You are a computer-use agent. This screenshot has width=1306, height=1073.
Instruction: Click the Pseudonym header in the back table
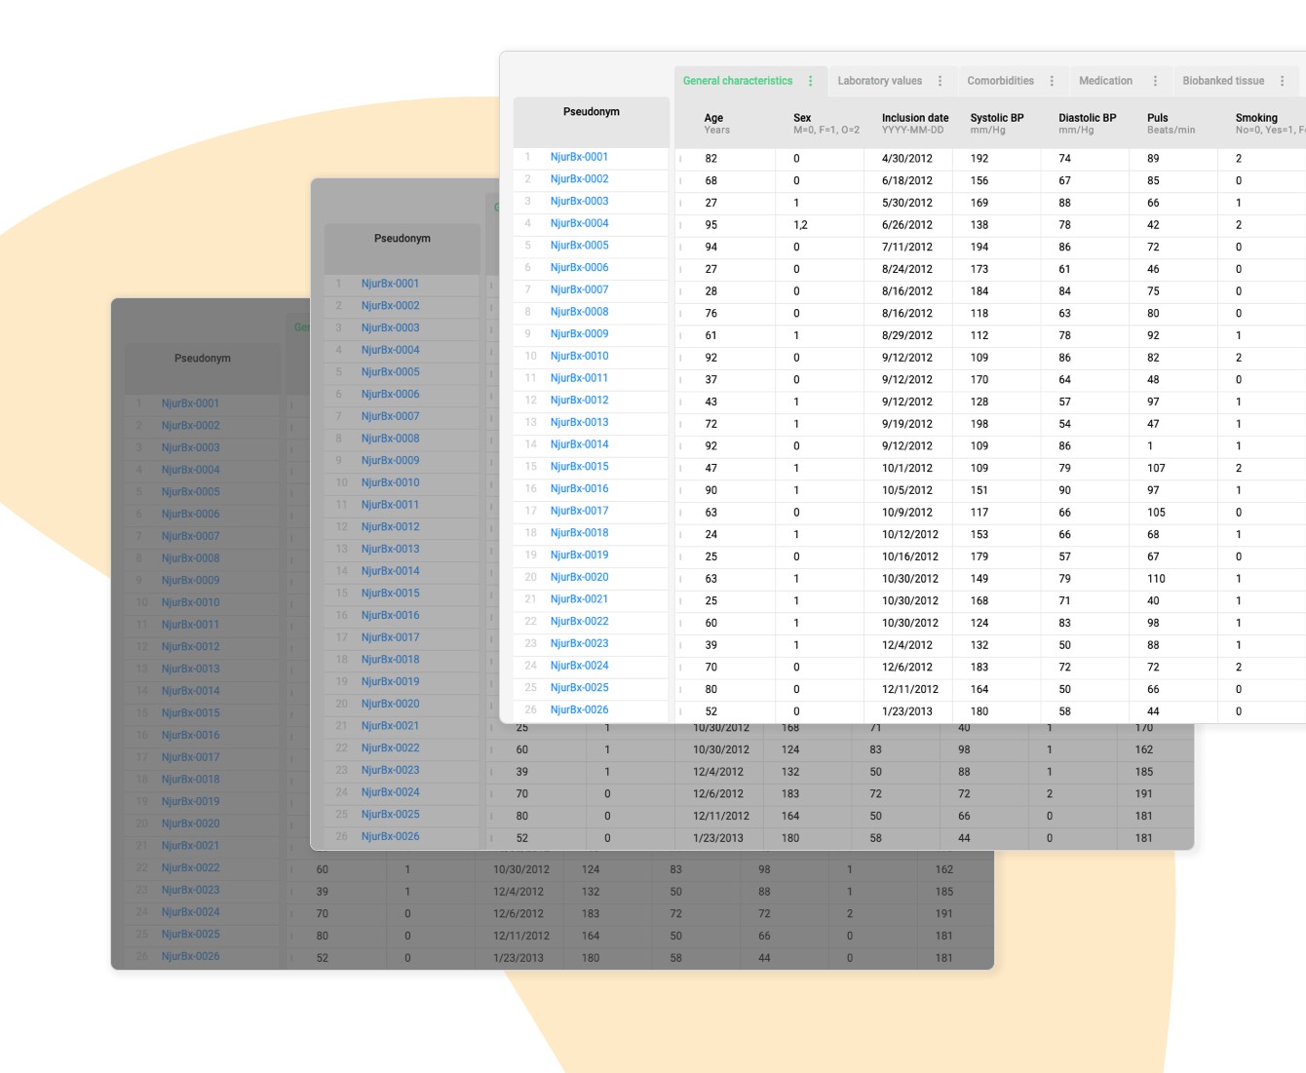202,358
